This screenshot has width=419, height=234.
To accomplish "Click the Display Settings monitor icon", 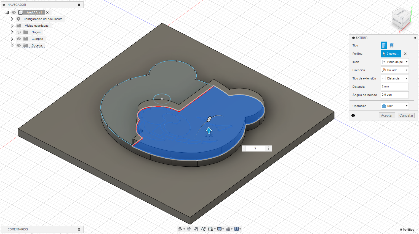I will point(220,229).
